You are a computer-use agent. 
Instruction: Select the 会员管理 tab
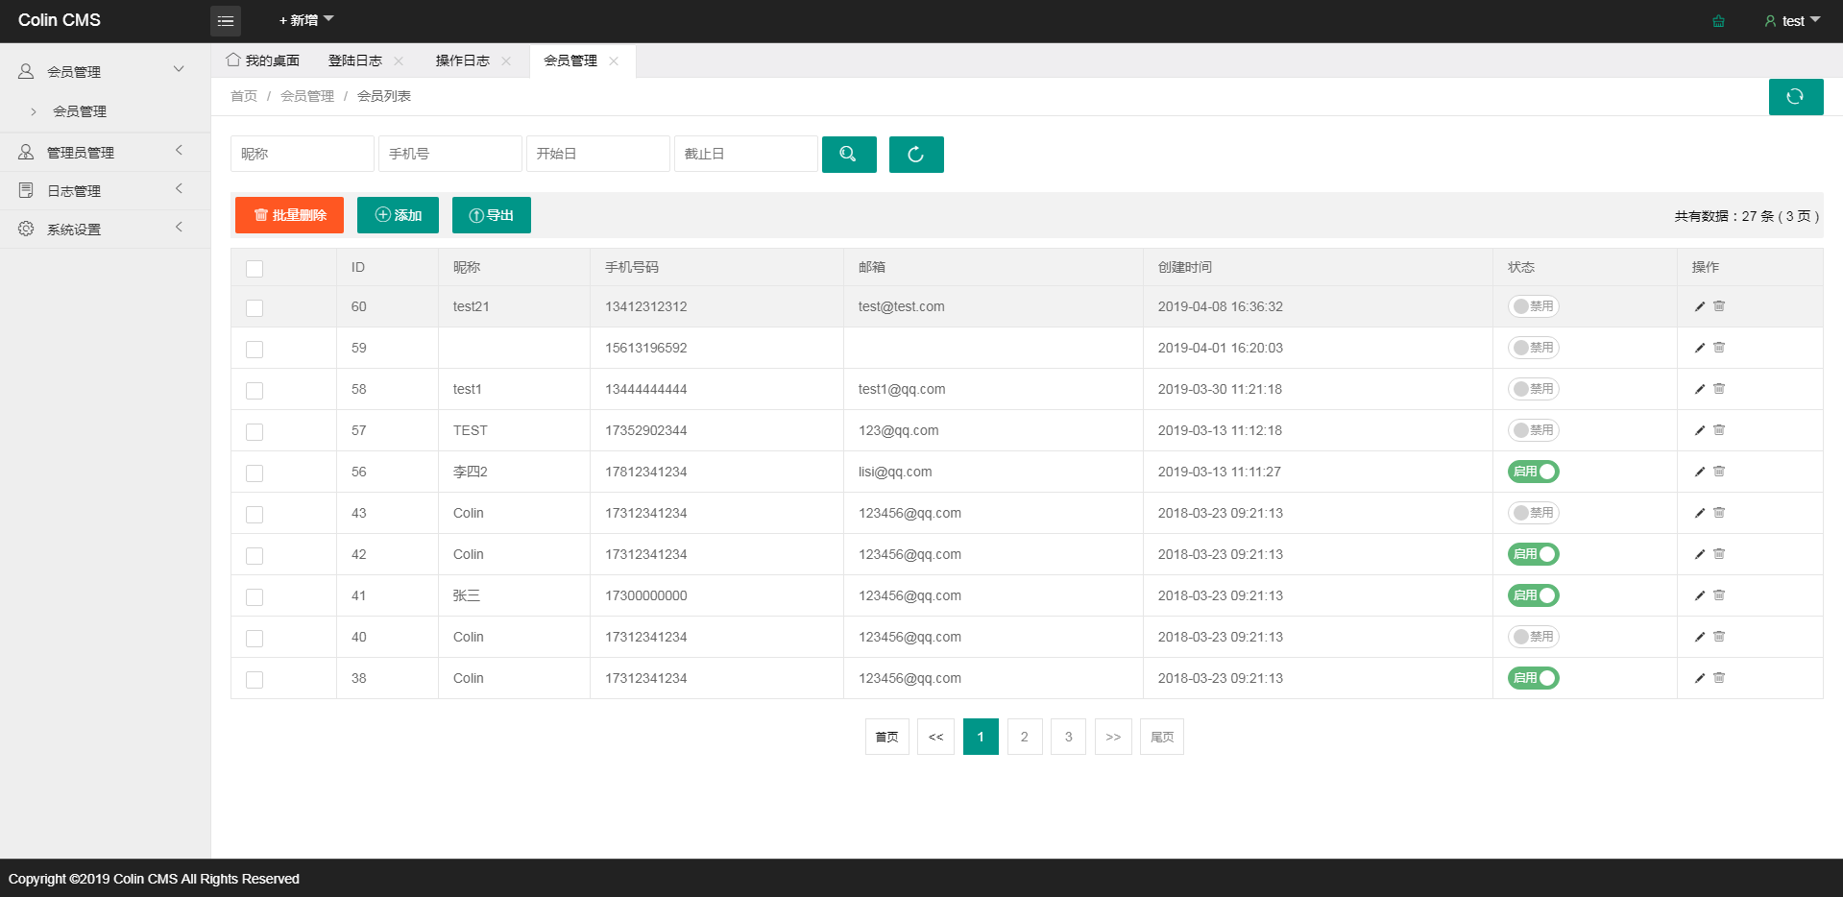[570, 61]
